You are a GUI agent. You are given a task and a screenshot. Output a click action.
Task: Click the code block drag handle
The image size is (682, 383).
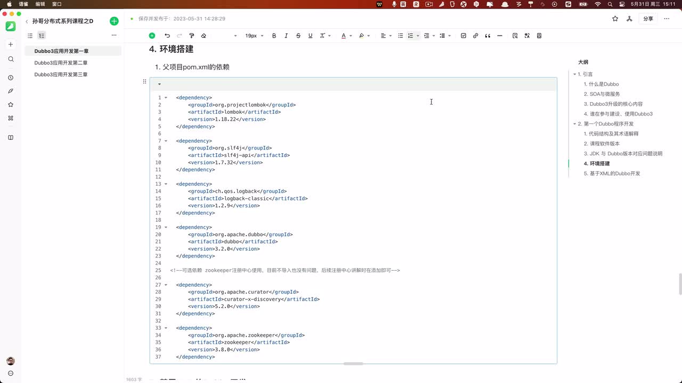pyautogui.click(x=144, y=81)
